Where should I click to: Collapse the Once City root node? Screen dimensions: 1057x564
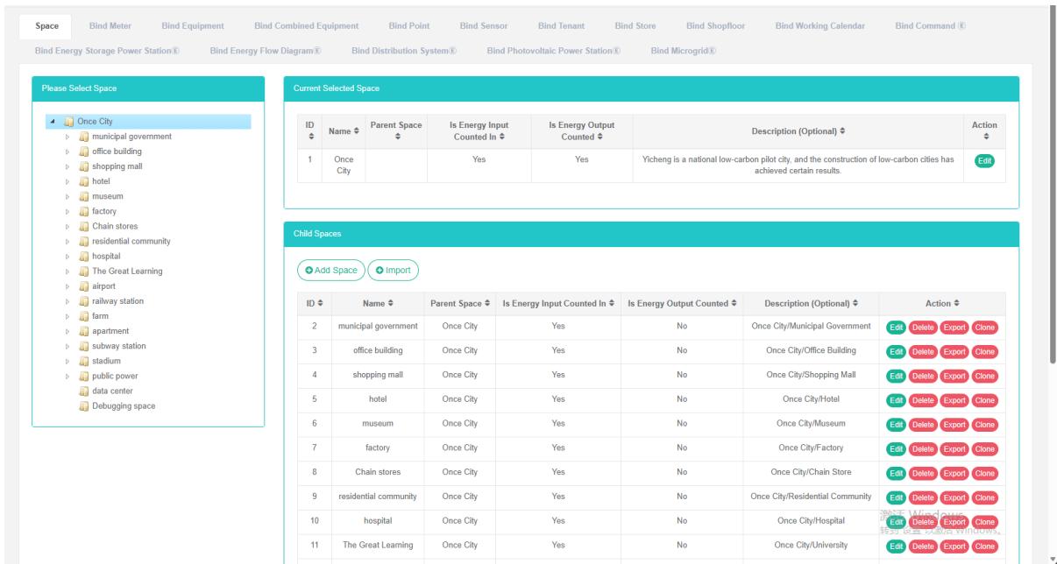click(x=55, y=122)
